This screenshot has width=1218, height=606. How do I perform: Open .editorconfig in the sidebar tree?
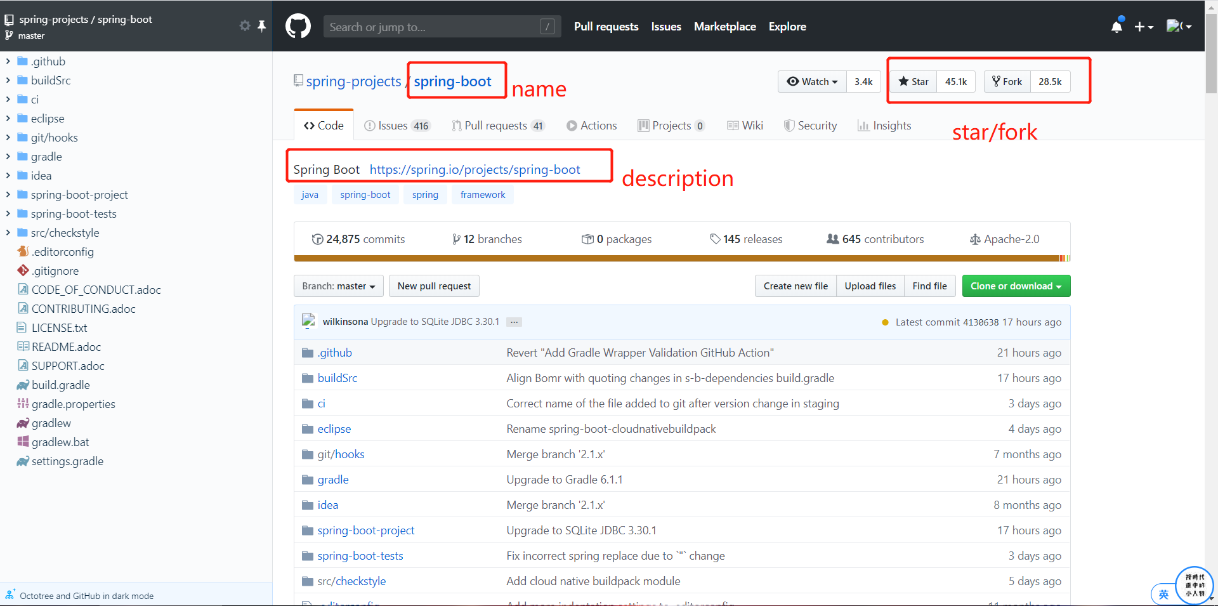pos(62,252)
